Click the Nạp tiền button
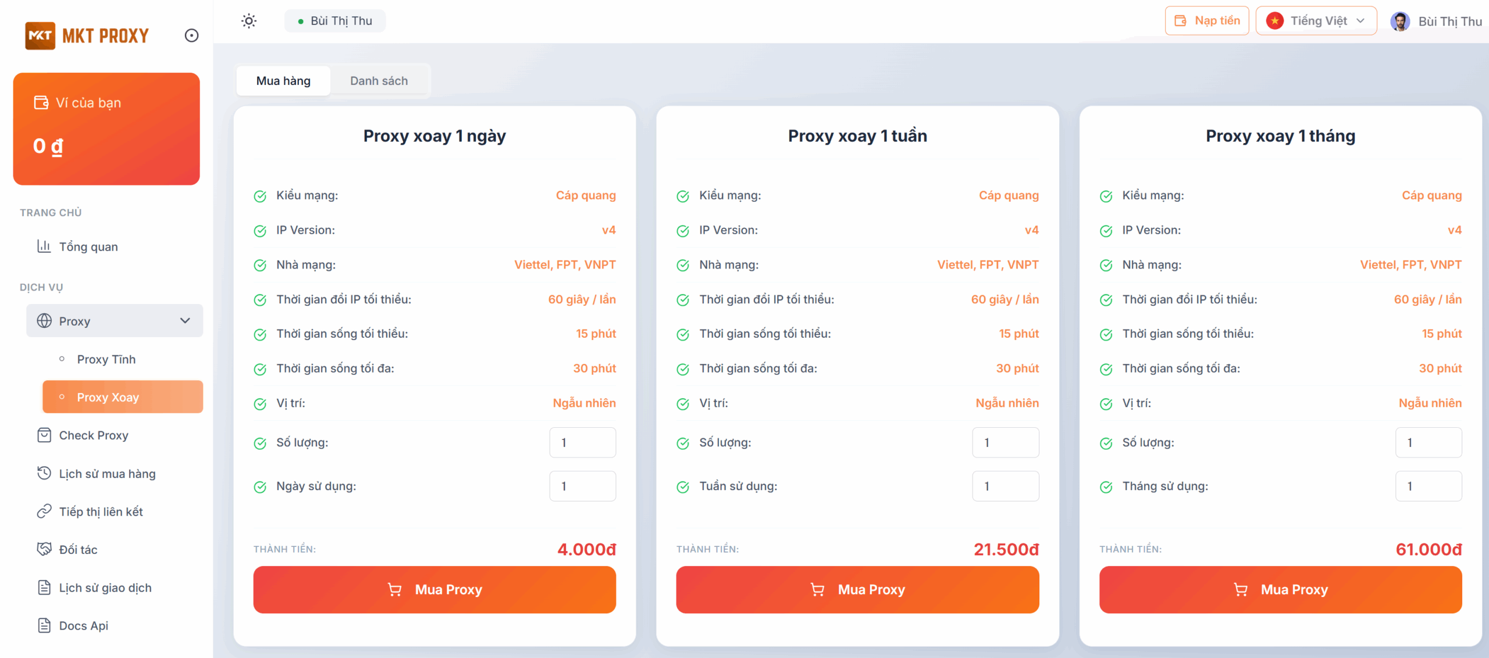Viewport: 1489px width, 658px height. (x=1207, y=21)
